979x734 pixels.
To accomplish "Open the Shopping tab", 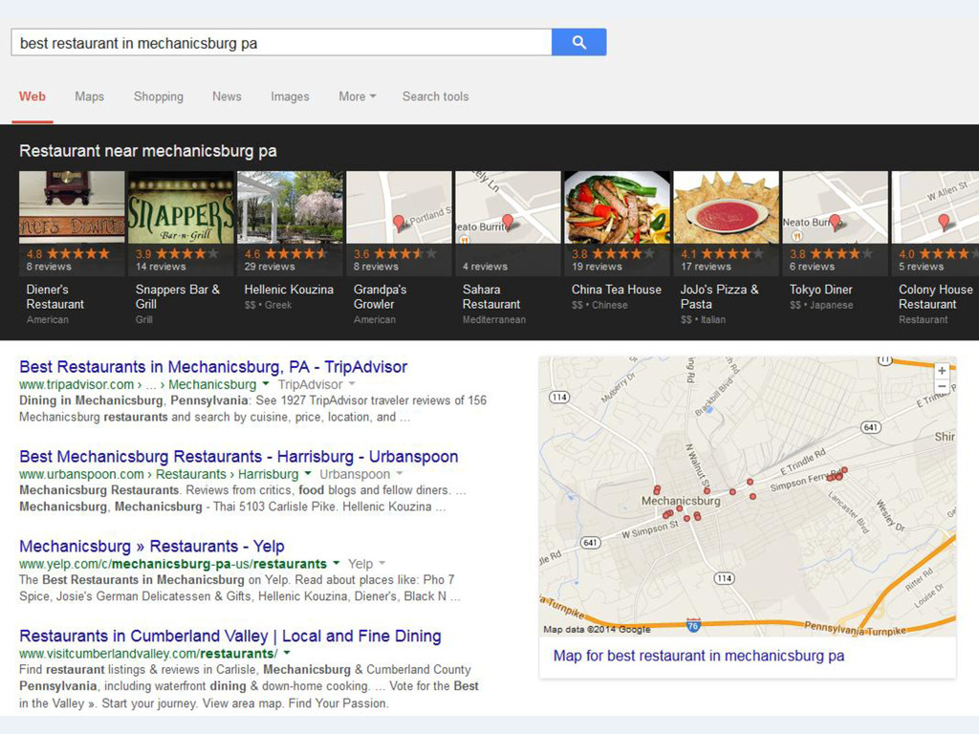I will 159,97.
